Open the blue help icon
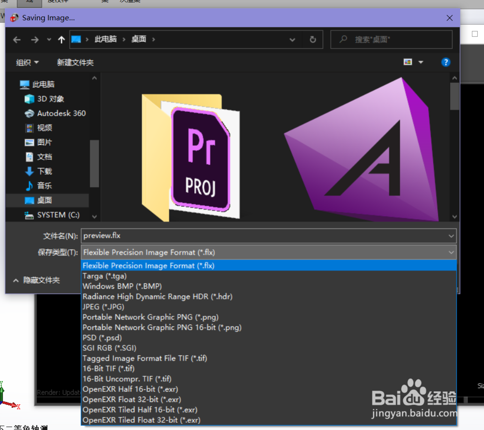 (x=445, y=62)
